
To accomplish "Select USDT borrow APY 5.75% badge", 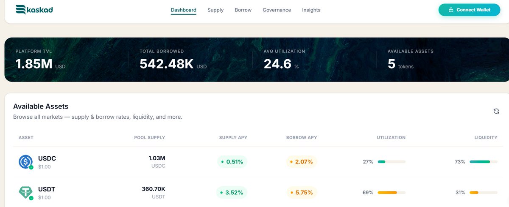I will tap(302, 193).
